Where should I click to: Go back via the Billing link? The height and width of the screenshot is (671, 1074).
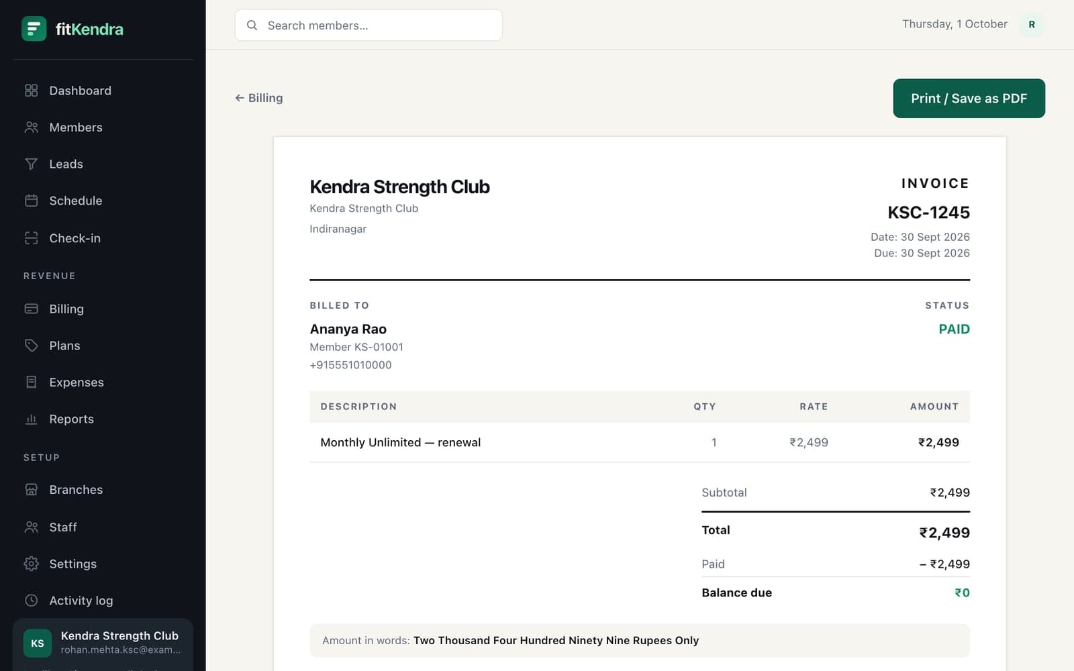[x=258, y=98]
